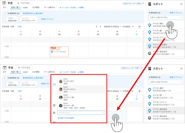Screen dimensions: 185x133
Task: Click the 編集 pencil link in upper screenshot
Action: [81, 8]
